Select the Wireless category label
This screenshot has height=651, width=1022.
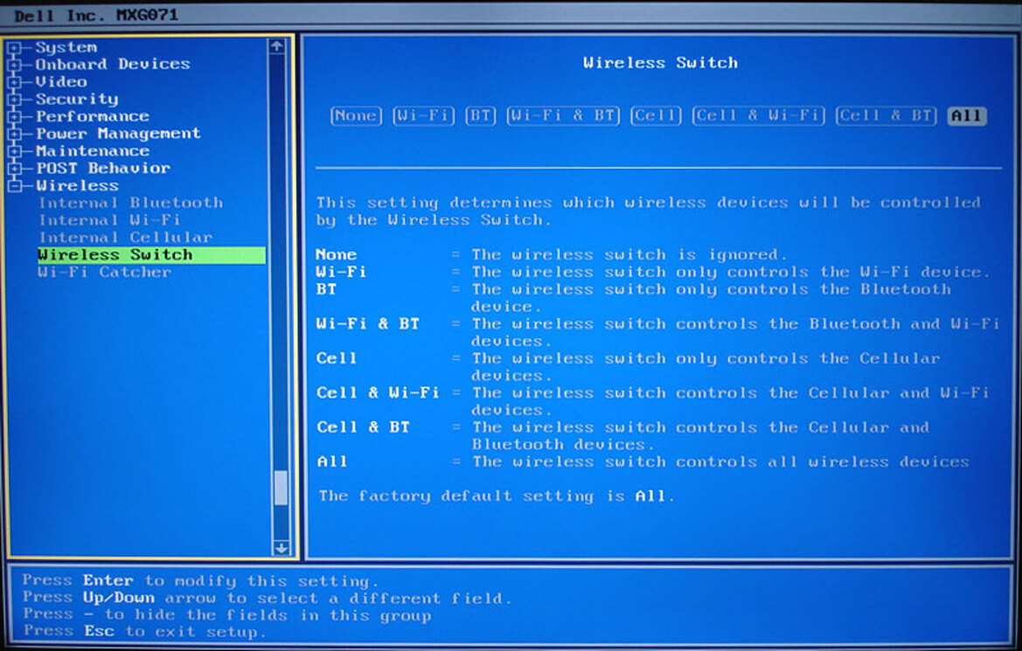[77, 186]
